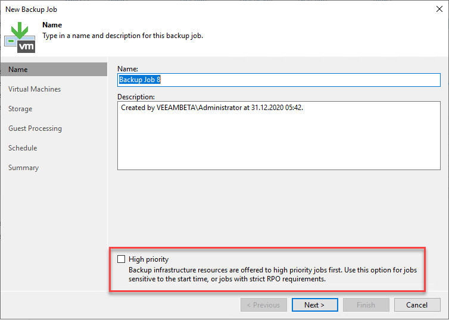This screenshot has height=320, width=449.
Task: Jump to the Summary step
Action: pos(23,168)
